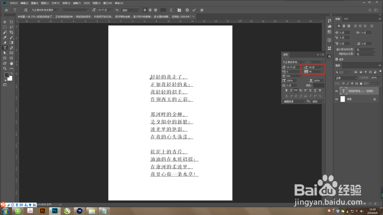Open 美国英语 language dropdown
Image resolution: width=383 pixels, height=215 pixels.
coord(294,102)
